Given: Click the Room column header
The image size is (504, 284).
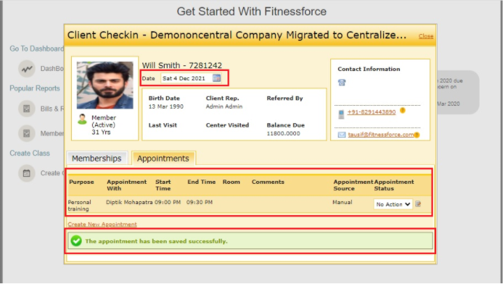Looking at the screenshot, I should [x=231, y=182].
